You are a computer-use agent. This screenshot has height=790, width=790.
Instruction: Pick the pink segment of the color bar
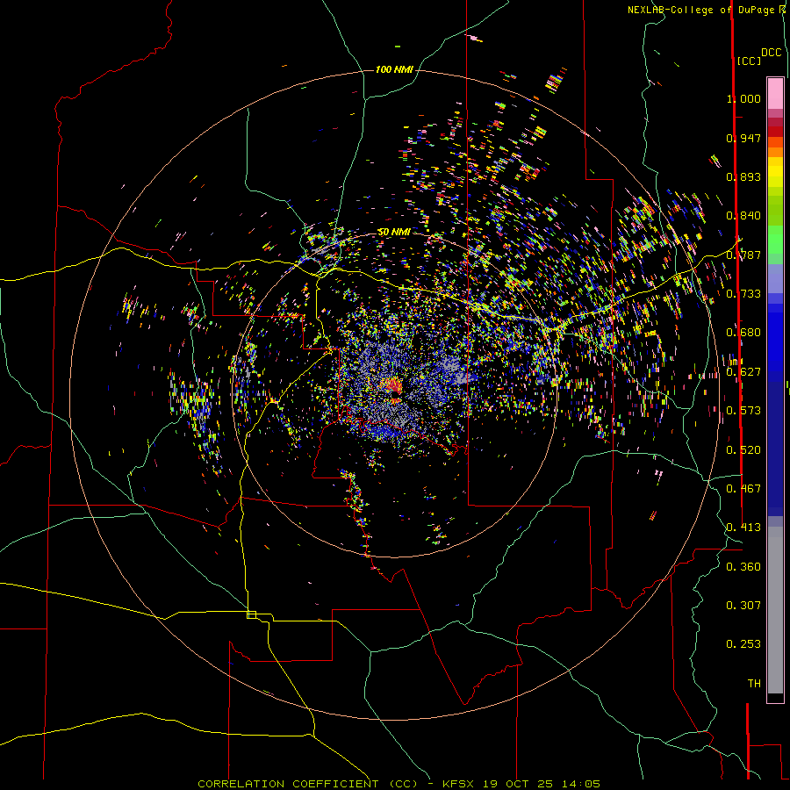point(775,94)
